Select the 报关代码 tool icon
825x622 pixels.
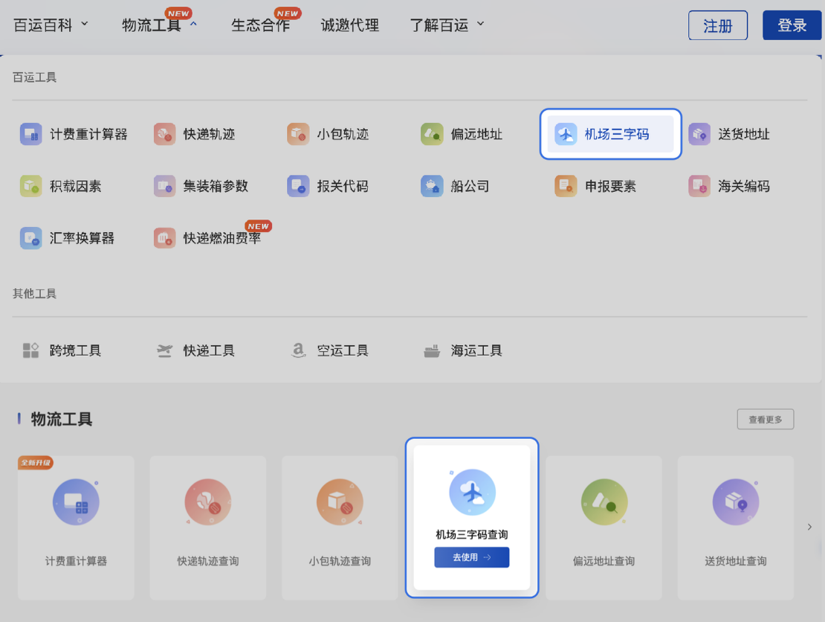[298, 186]
